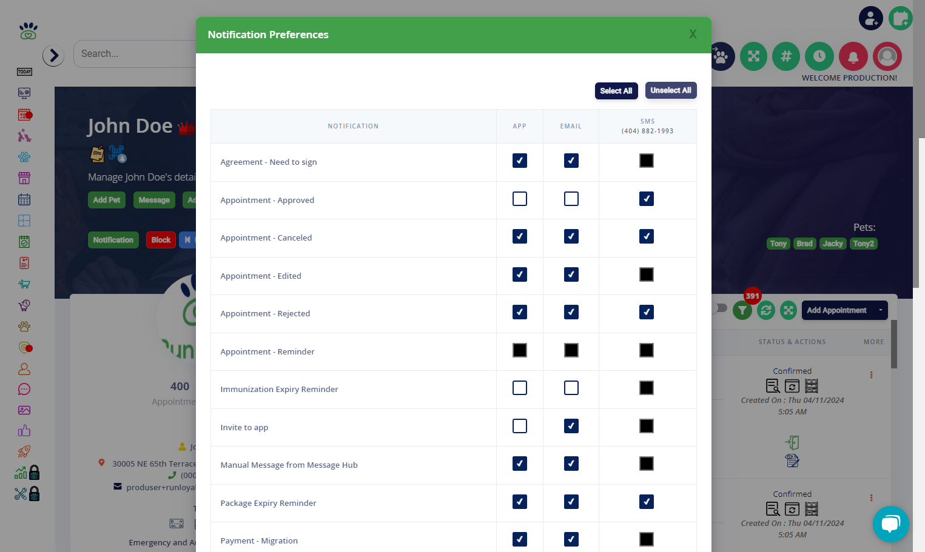Click the thumbs-up icon in the sidebar
The width and height of the screenshot is (925, 552).
click(x=24, y=431)
